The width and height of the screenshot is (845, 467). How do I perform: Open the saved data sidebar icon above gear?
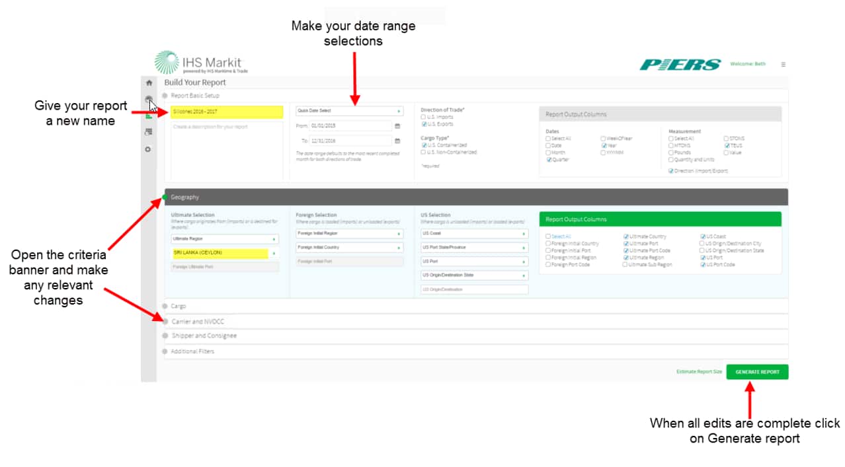[149, 132]
